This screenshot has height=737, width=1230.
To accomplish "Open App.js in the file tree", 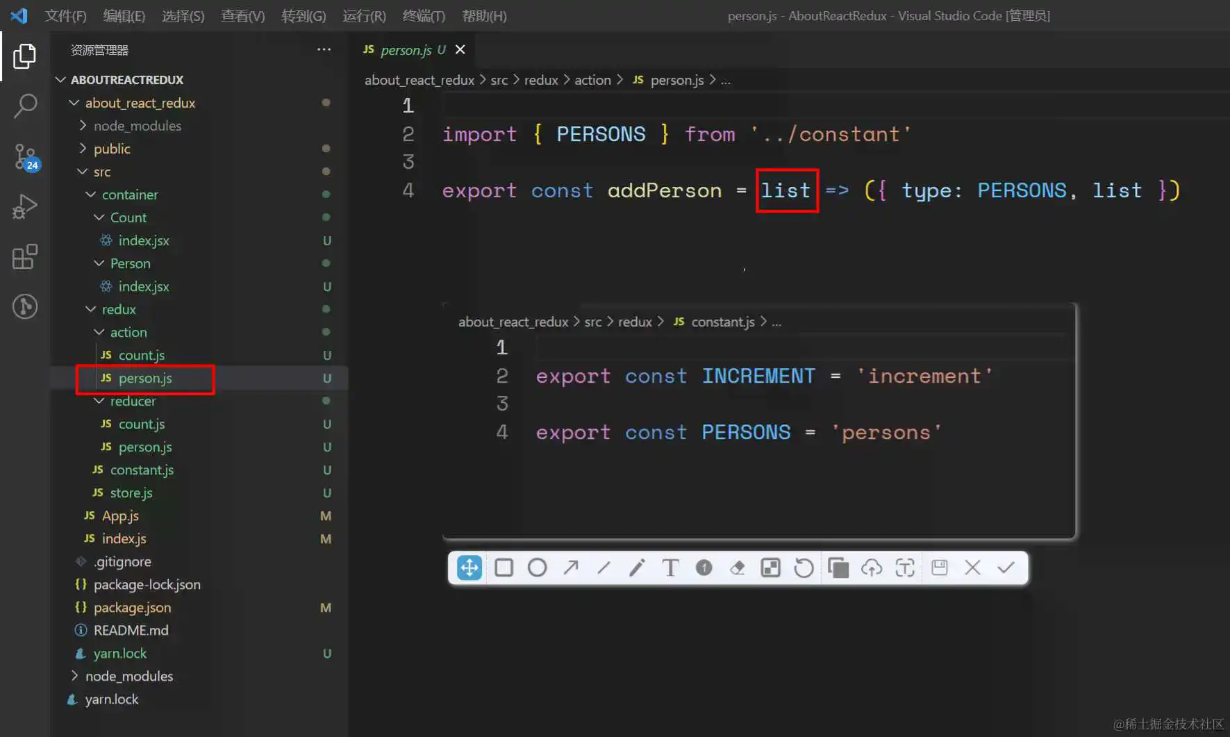I will tap(120, 515).
